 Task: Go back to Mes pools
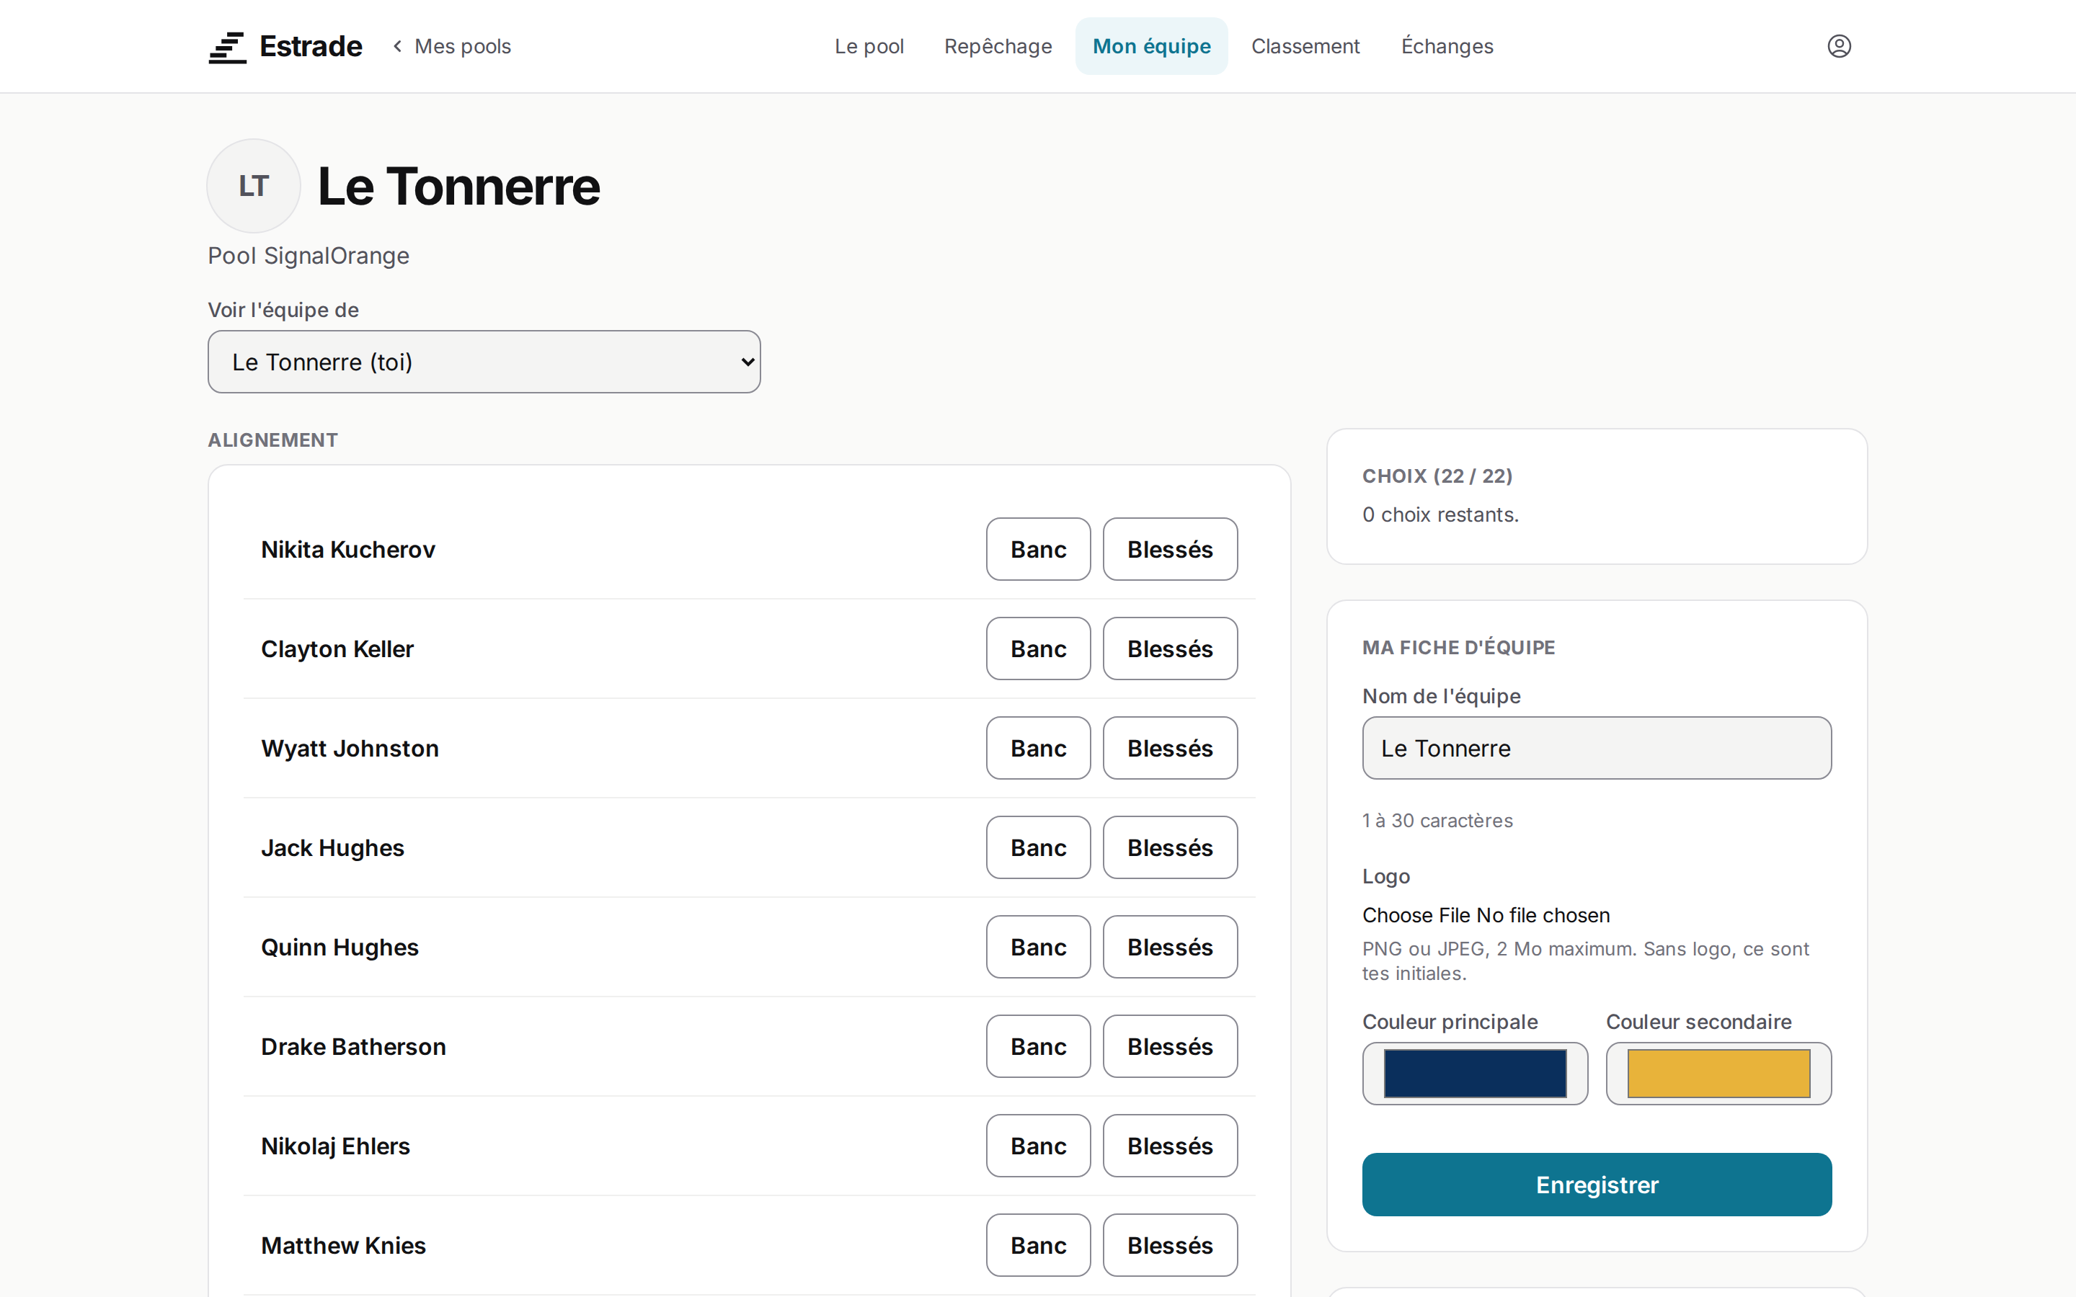coord(452,46)
